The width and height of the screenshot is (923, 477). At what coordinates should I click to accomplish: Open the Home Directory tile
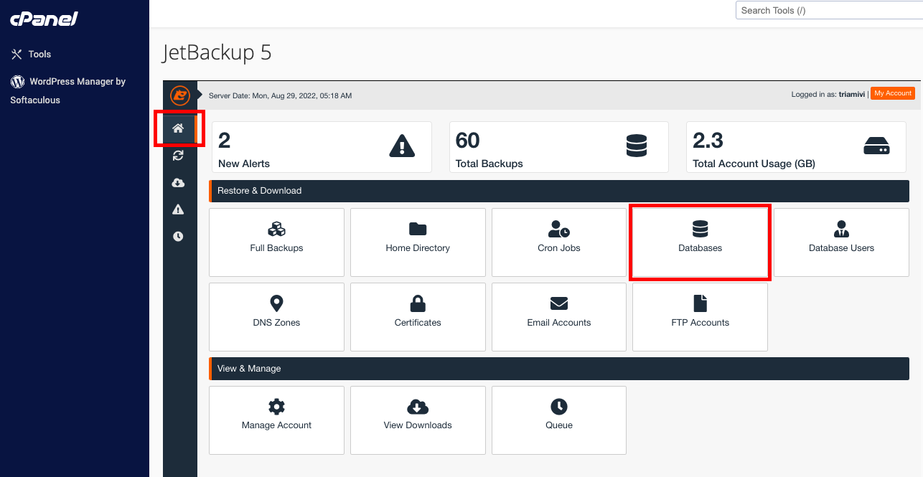(x=418, y=242)
